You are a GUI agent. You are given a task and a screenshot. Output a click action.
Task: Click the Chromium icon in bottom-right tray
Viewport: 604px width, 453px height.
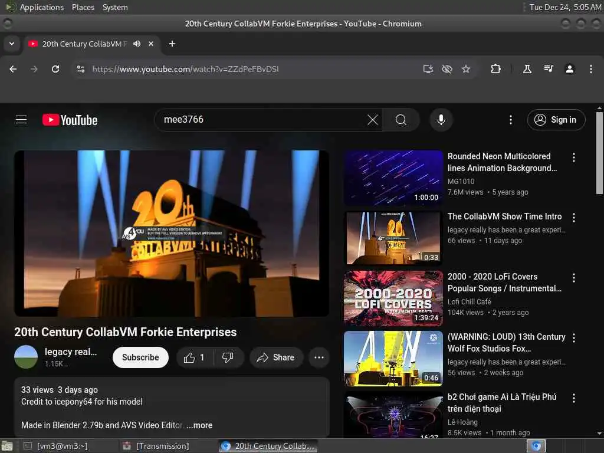pyautogui.click(x=536, y=446)
